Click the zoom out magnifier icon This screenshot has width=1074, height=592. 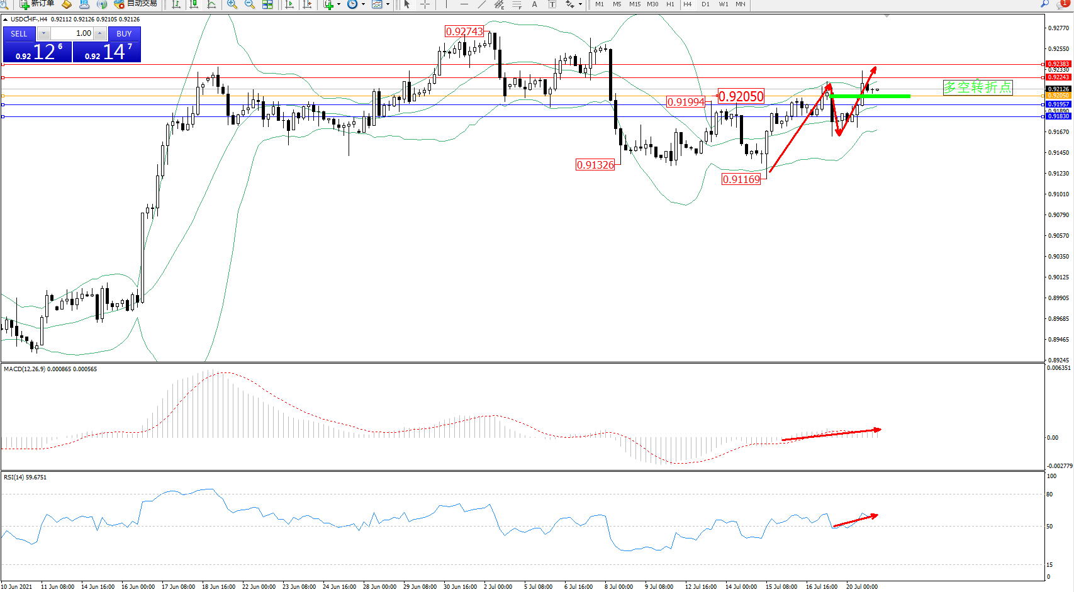250,4
